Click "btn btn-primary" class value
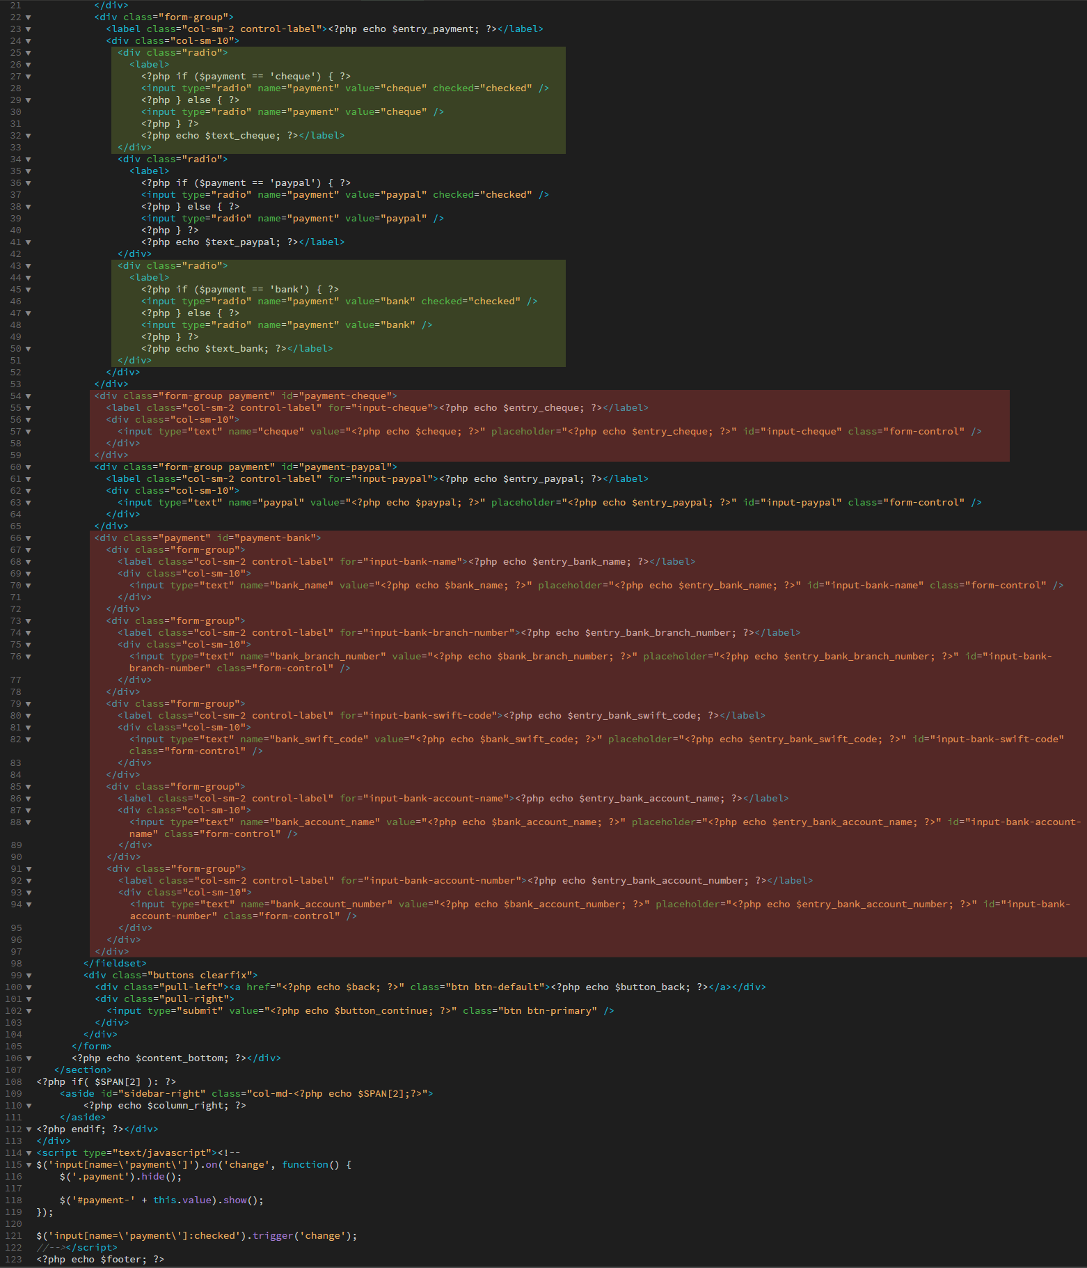Image resolution: width=1087 pixels, height=1268 pixels. click(x=550, y=1011)
